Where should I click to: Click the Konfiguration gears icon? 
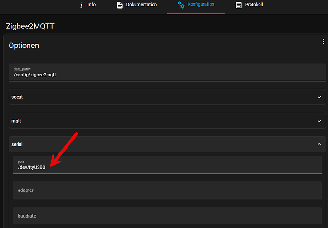pyautogui.click(x=181, y=5)
